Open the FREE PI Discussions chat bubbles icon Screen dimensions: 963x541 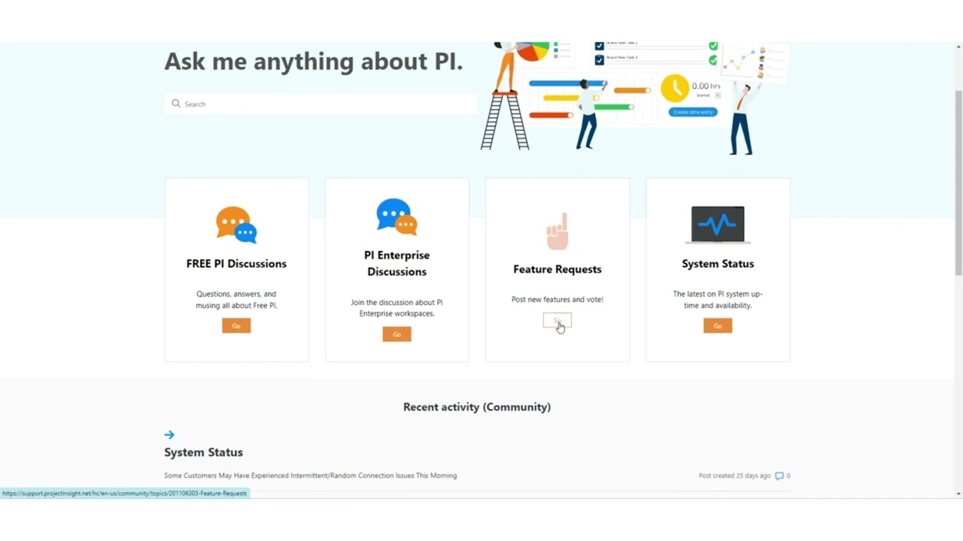[x=236, y=225]
